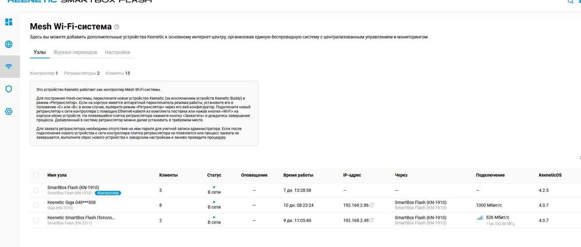The image size is (581, 247).
Task: Open IP address link 192.168.2.86
Action: pos(356,205)
